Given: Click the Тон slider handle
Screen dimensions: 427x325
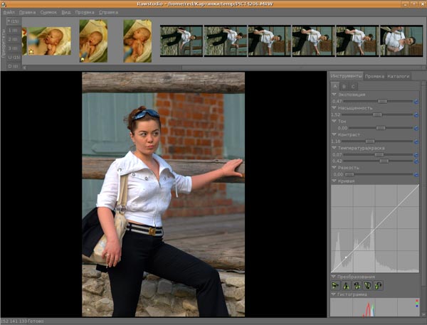Looking at the screenshot, I should pyautogui.click(x=381, y=128).
